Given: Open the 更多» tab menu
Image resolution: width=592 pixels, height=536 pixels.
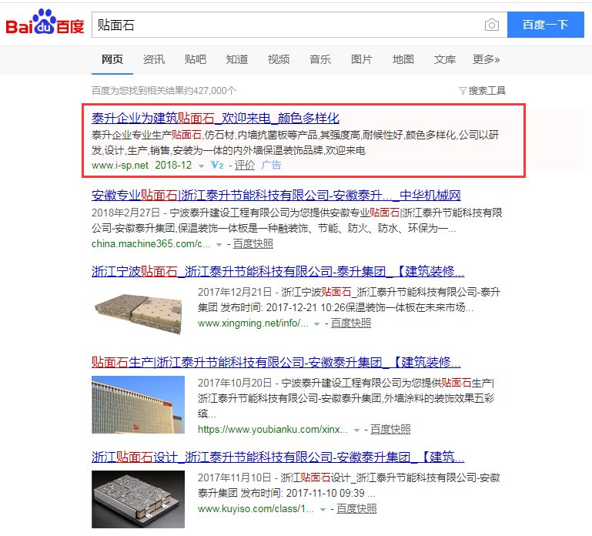Looking at the screenshot, I should pos(486,59).
